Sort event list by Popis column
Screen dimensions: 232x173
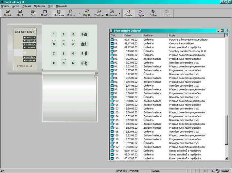(x=196, y=36)
